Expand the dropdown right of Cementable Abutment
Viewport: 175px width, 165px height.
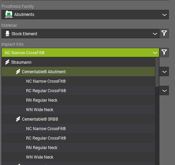(164, 71)
